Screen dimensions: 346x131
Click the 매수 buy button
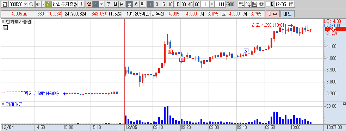(273, 14)
